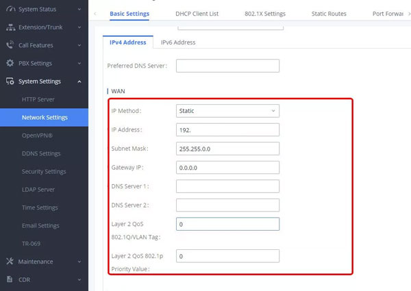Click the Subnet Mask field
The height and width of the screenshot is (291, 411).
point(227,149)
